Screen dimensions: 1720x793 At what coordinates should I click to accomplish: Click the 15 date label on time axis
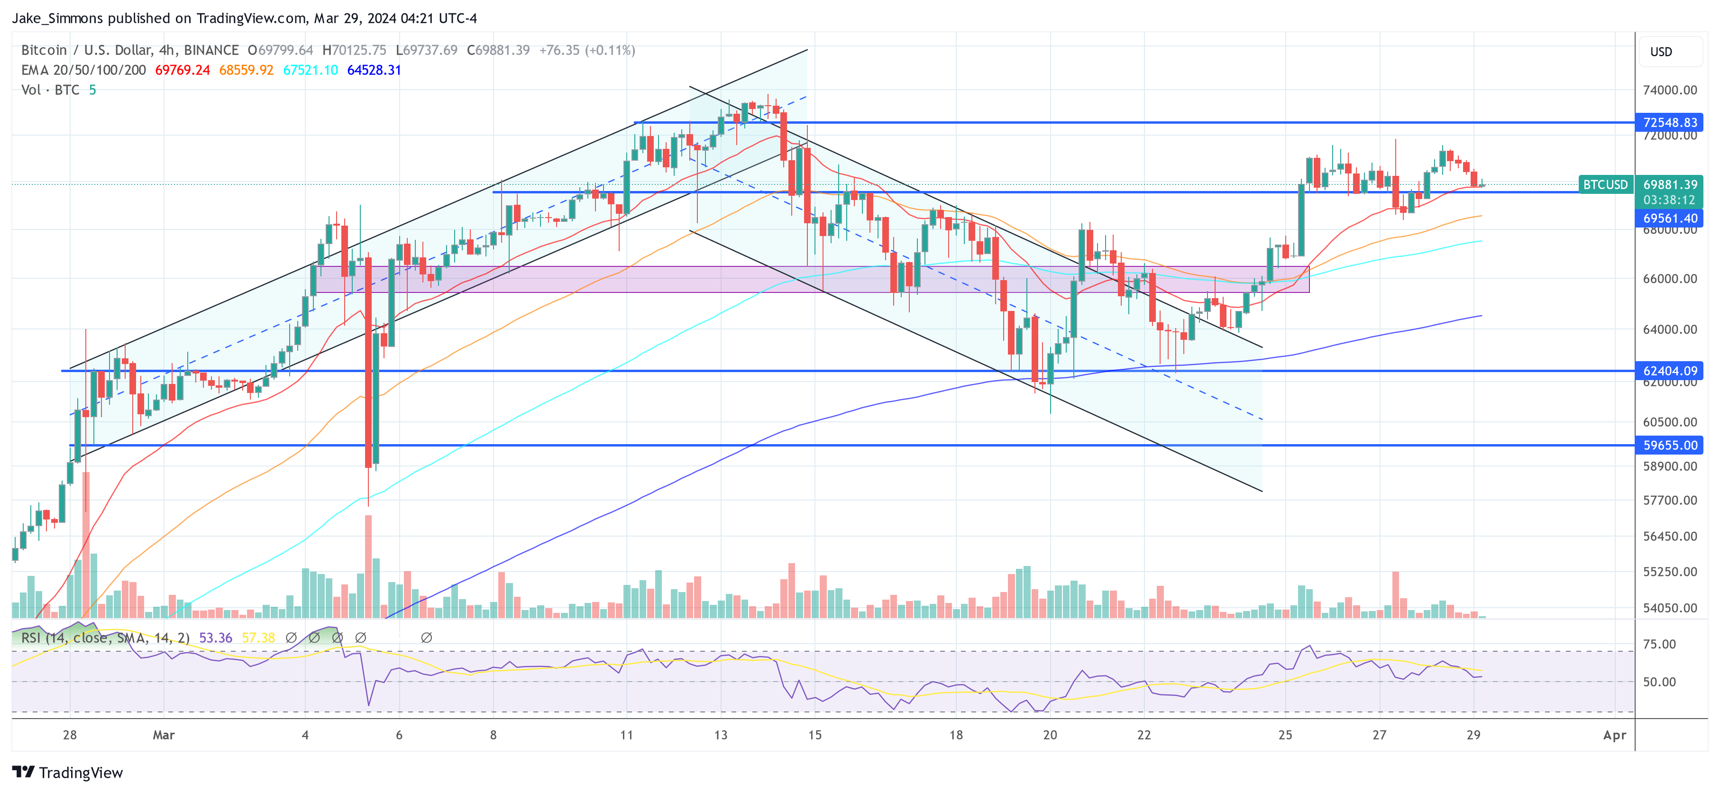click(814, 735)
